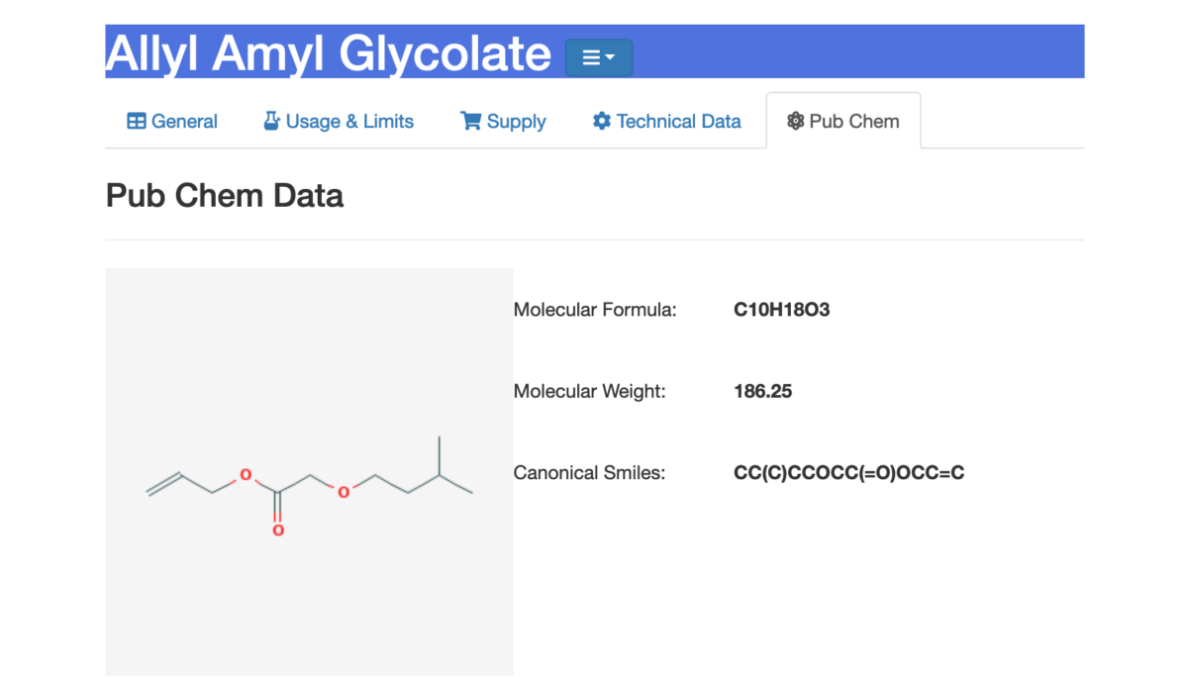Click the Molecular Weight label

pyautogui.click(x=590, y=391)
